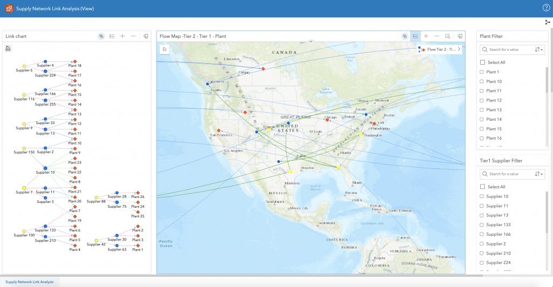Click the orange plant marker near Calgary
The height and width of the screenshot is (287, 553).
[263, 69]
